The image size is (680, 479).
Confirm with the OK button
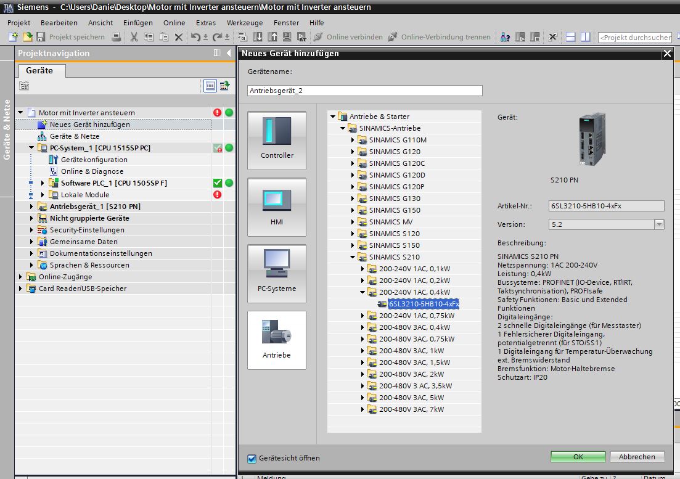click(x=578, y=457)
